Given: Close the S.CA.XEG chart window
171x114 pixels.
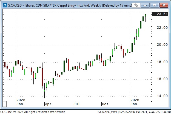Looking at the screenshot, I should 164,5.
